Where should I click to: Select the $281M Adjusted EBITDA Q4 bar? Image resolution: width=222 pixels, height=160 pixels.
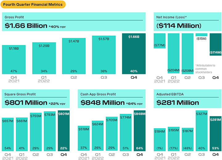point(216,134)
